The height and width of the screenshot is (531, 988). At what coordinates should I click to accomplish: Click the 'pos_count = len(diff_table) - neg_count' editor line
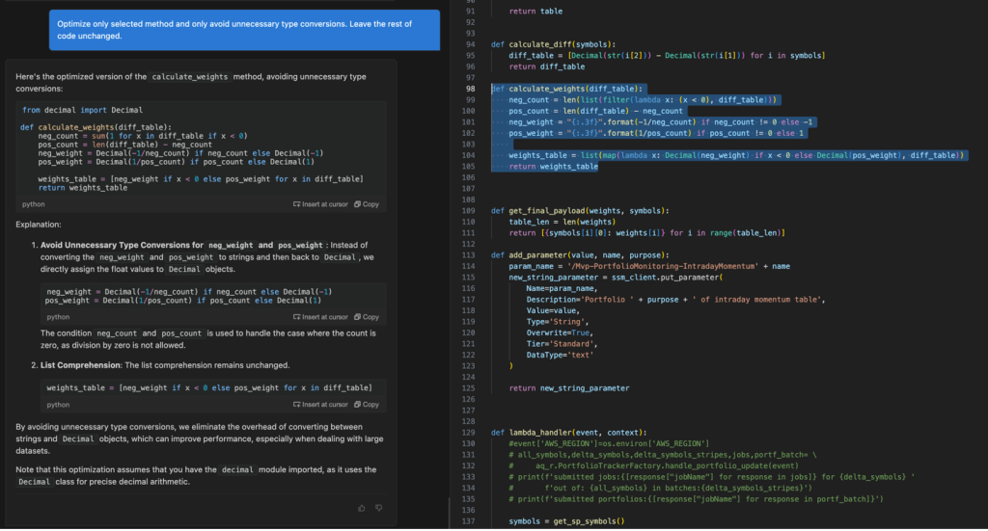[x=595, y=111]
